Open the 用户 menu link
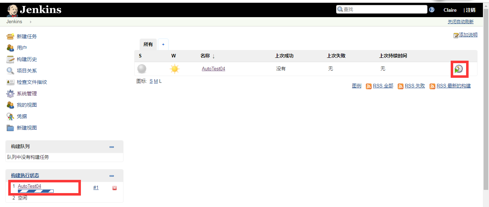The height and width of the screenshot is (207, 489). [22, 48]
